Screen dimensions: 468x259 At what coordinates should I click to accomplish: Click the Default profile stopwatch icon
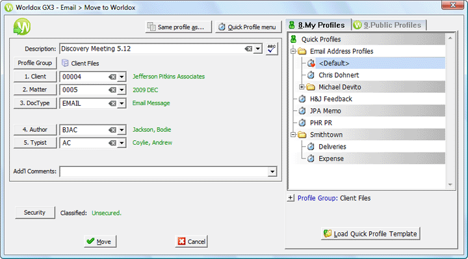tap(311, 63)
